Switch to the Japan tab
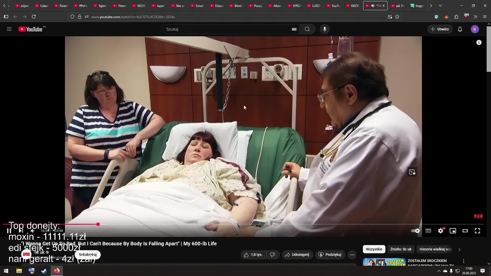The width and height of the screenshot is (491, 276). pyautogui.click(x=158, y=6)
